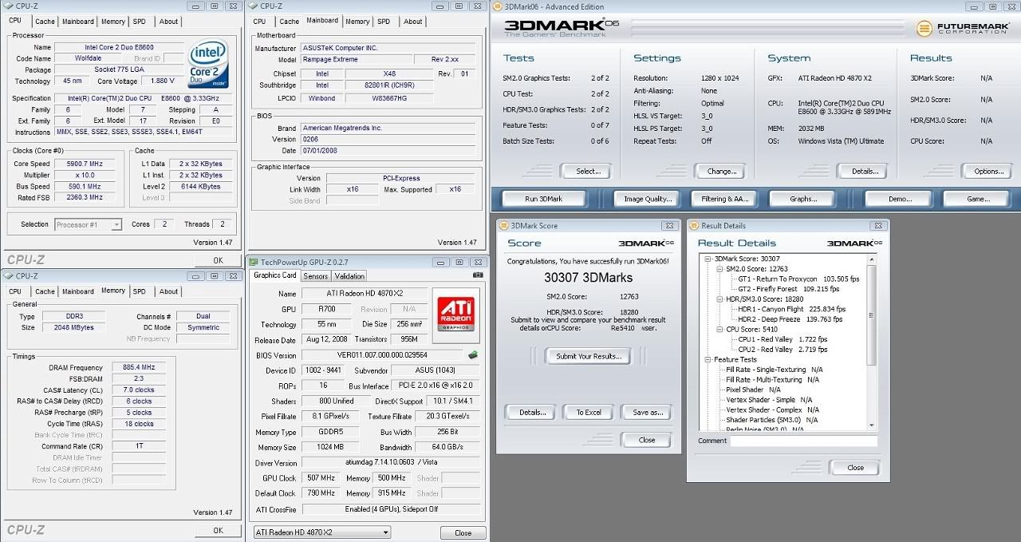The width and height of the screenshot is (1021, 542).
Task: Switch to Validation tab in GPU-Z
Action: pyautogui.click(x=349, y=276)
